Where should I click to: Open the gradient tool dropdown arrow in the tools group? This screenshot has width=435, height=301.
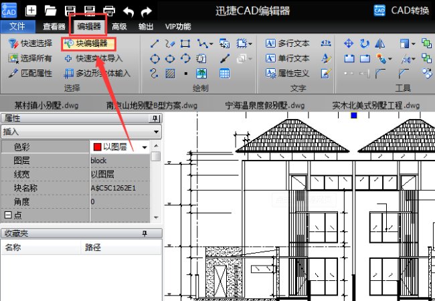(414, 43)
